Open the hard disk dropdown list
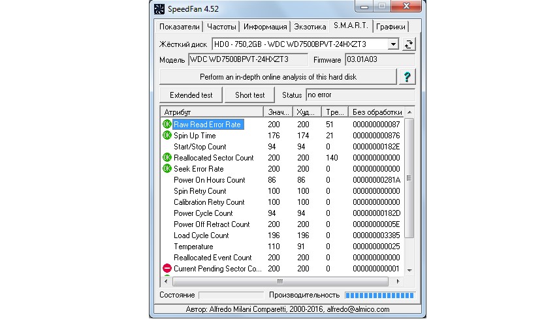This screenshot has width=542, height=319. (393, 44)
